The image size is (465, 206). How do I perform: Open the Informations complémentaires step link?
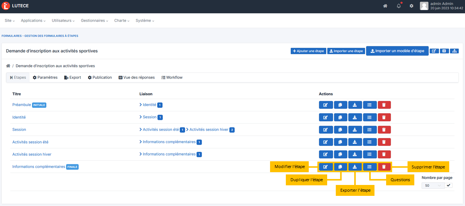(x=39, y=167)
